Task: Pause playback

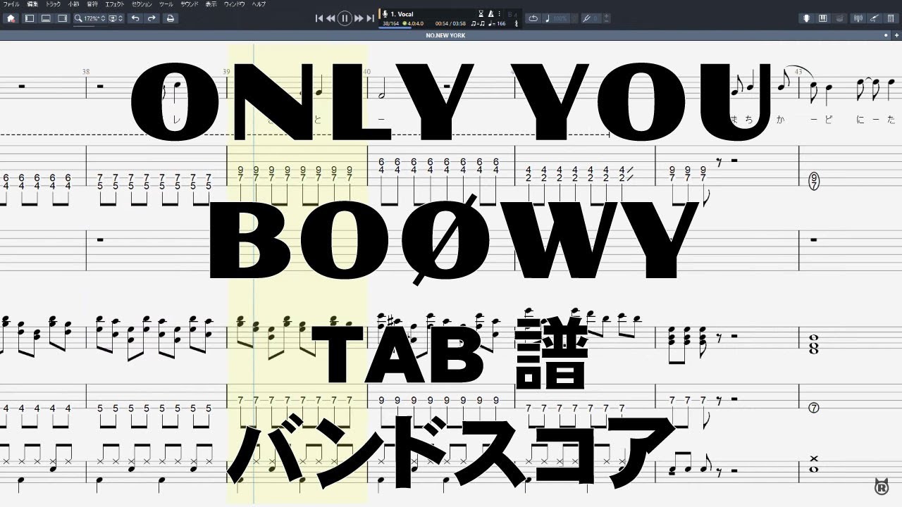Action: (345, 18)
